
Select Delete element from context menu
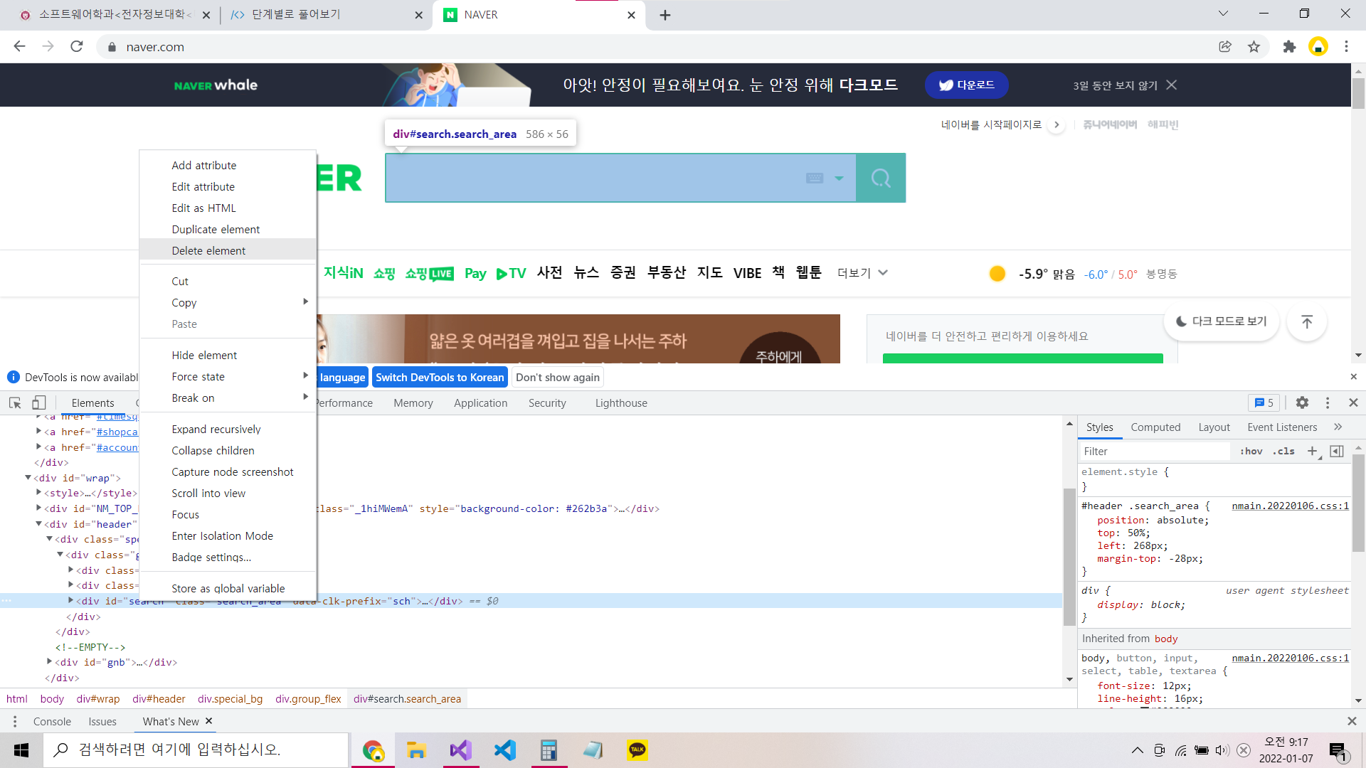(x=208, y=250)
